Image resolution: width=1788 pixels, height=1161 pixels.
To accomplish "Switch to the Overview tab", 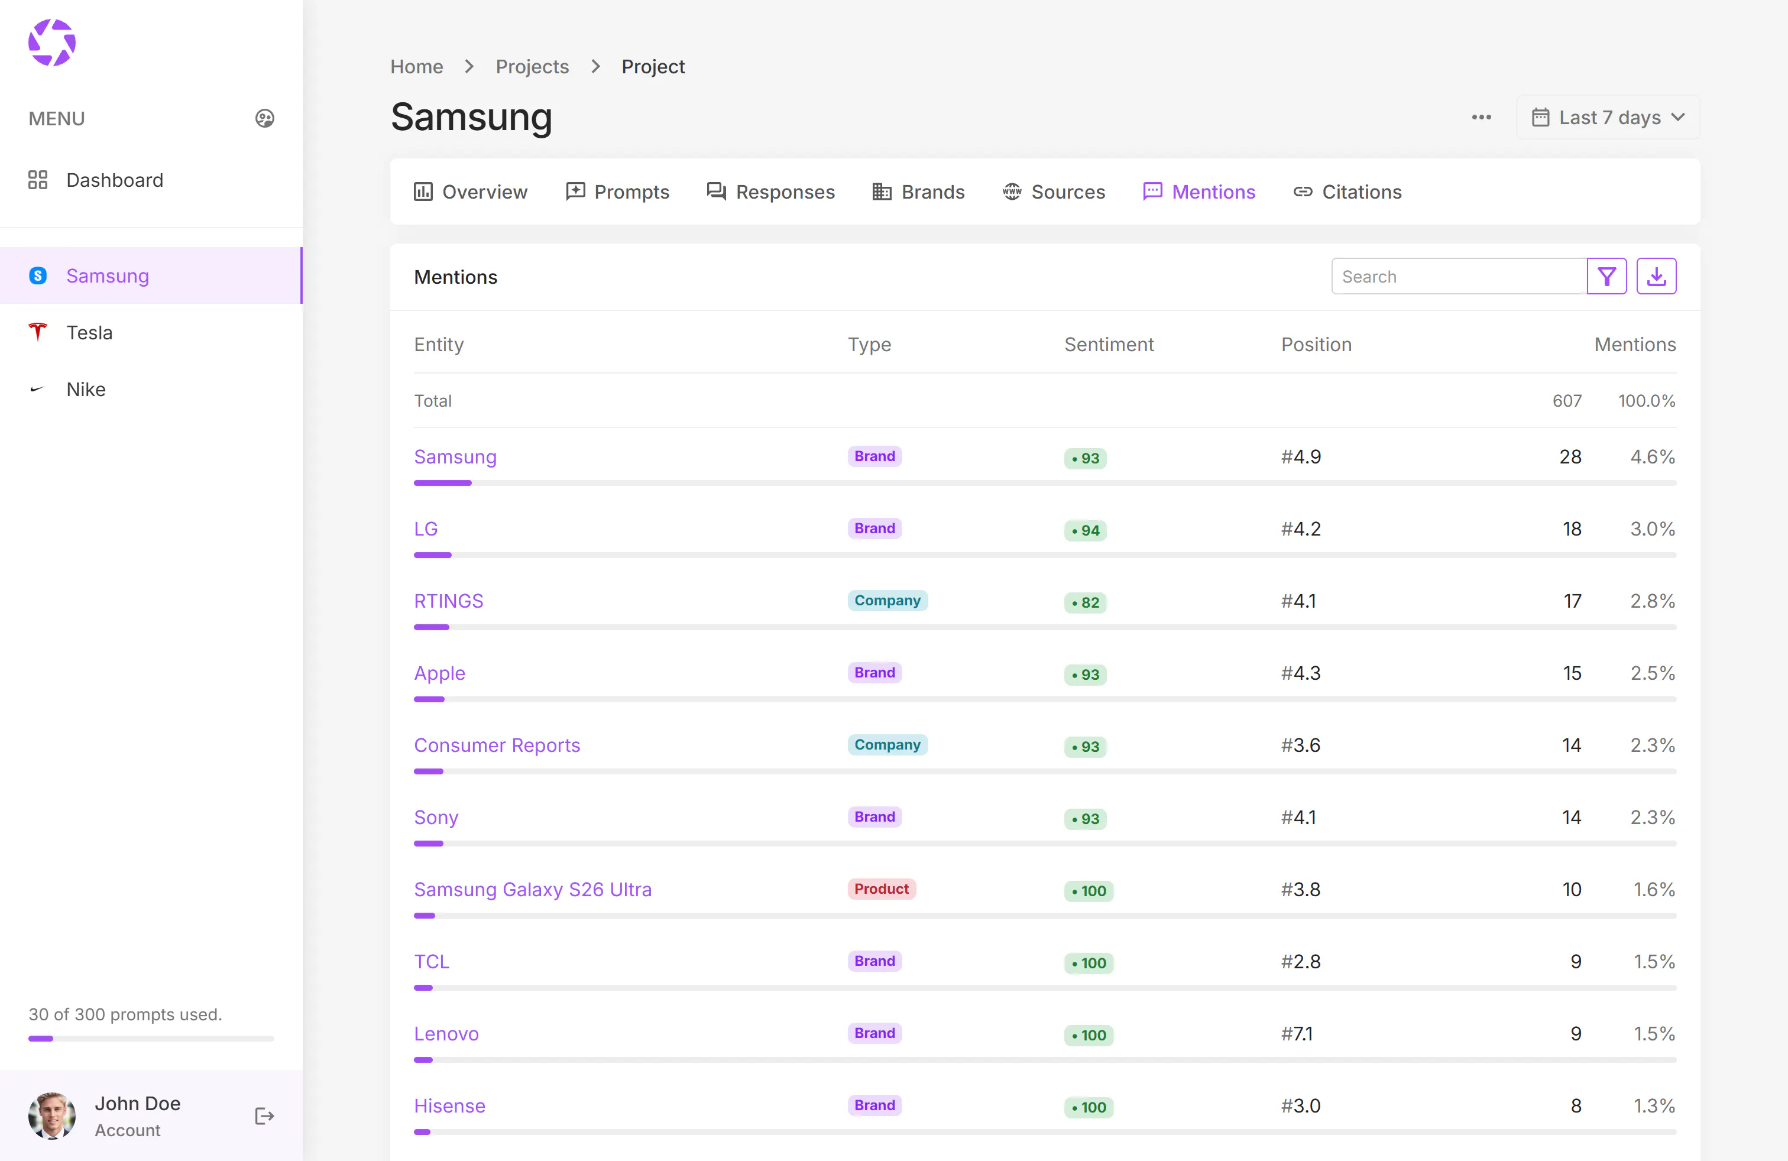I will tap(470, 192).
